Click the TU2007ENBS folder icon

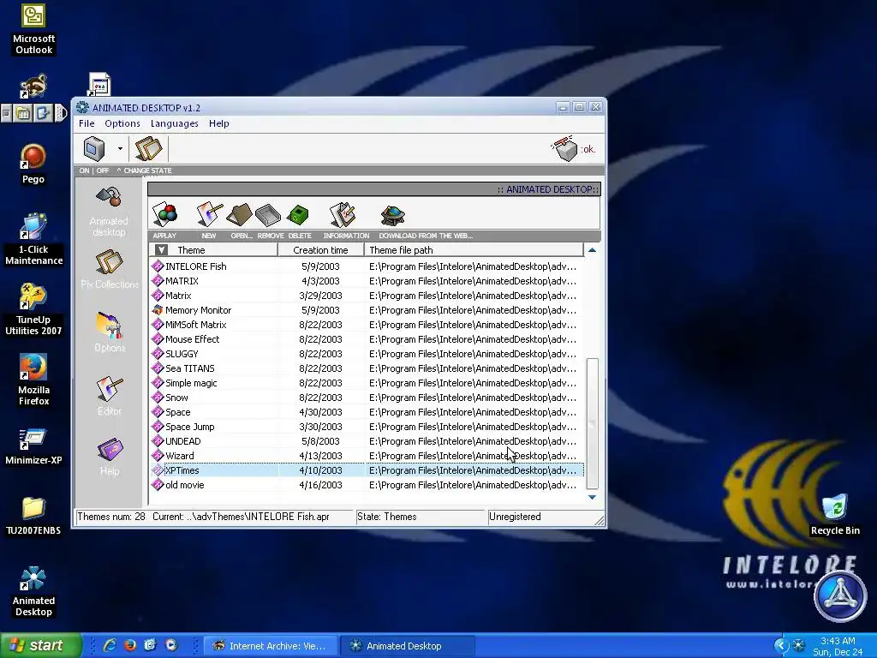click(x=33, y=516)
